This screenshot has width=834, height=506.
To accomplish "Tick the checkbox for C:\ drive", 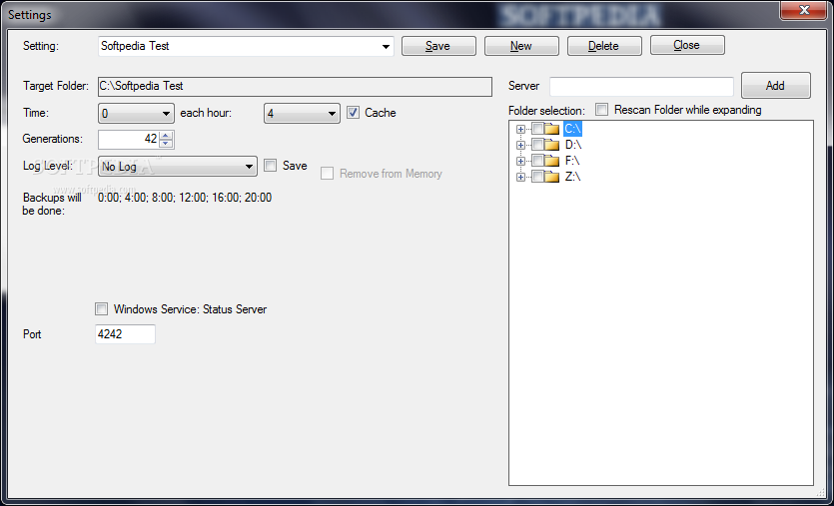I will [x=537, y=129].
